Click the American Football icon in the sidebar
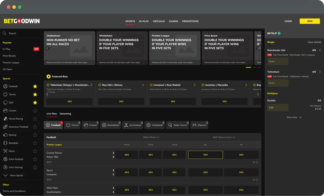Screen dimensions: 324x196 click(5, 127)
